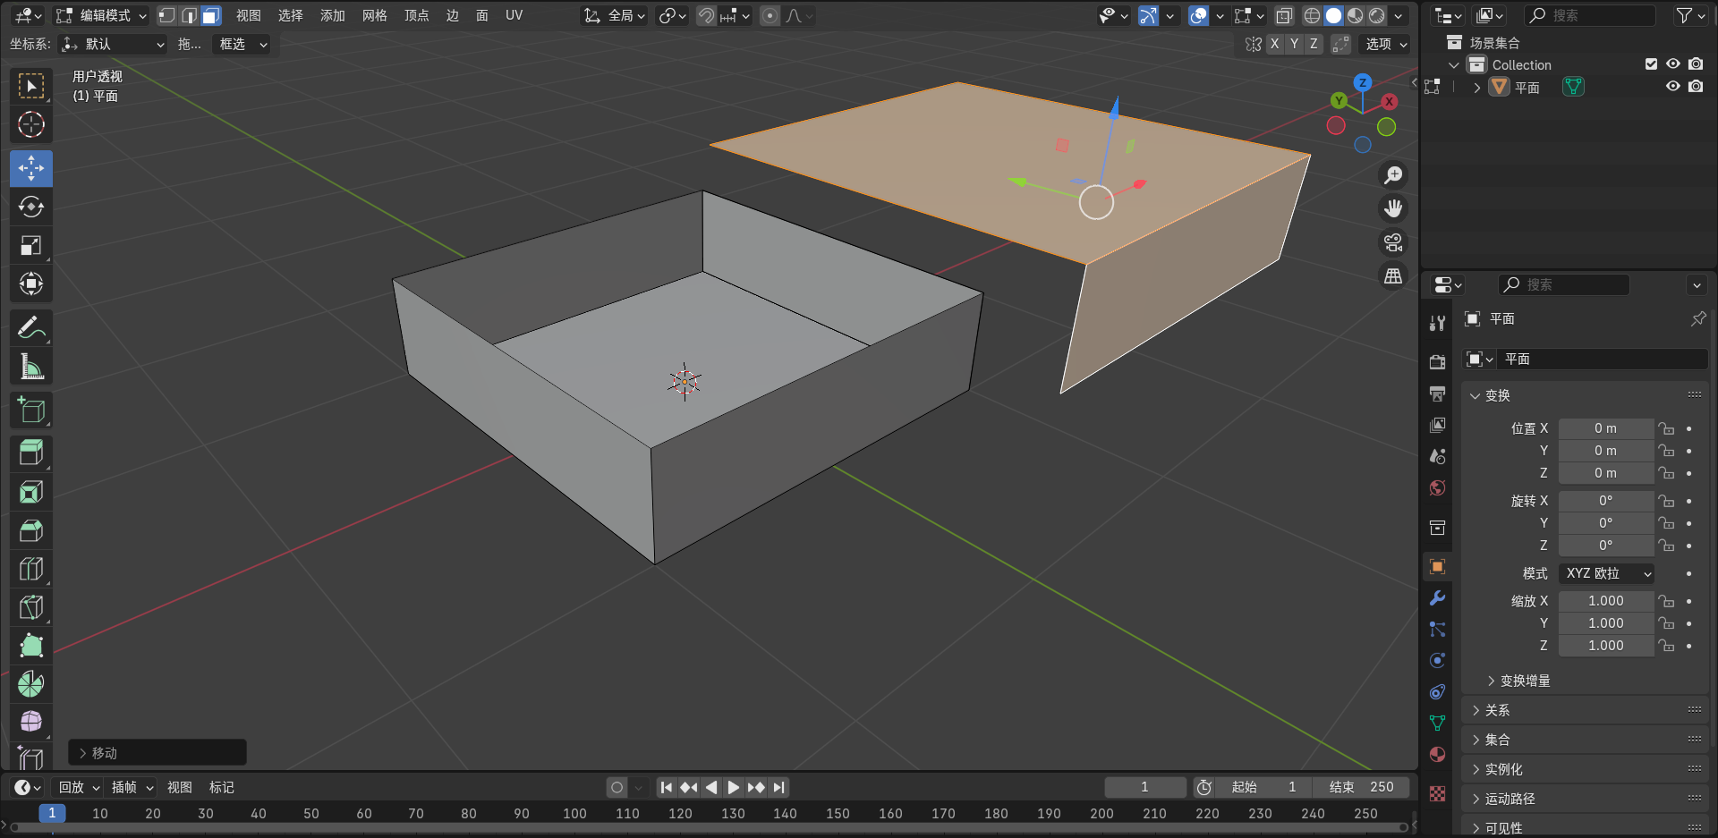Switch to face select mode
The image size is (1718, 838).
coord(211,15)
